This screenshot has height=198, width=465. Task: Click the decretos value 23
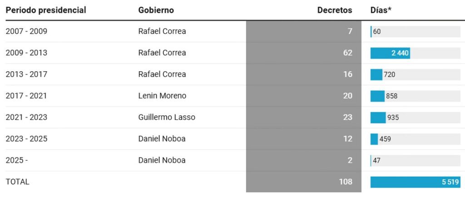point(347,117)
